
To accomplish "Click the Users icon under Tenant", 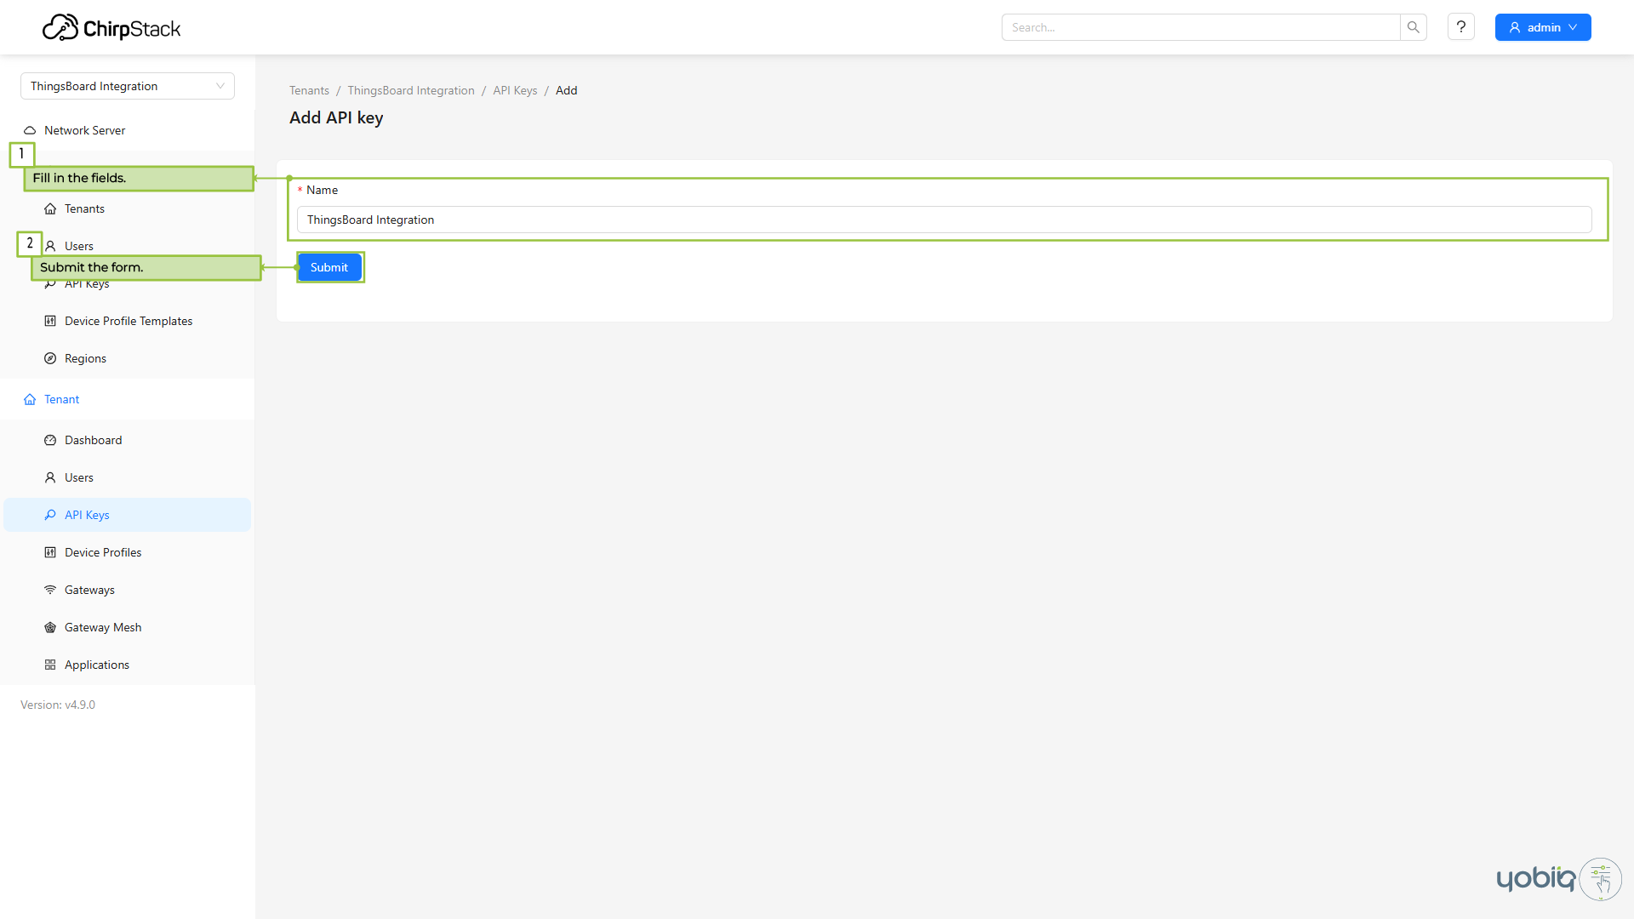I will click(x=50, y=478).
